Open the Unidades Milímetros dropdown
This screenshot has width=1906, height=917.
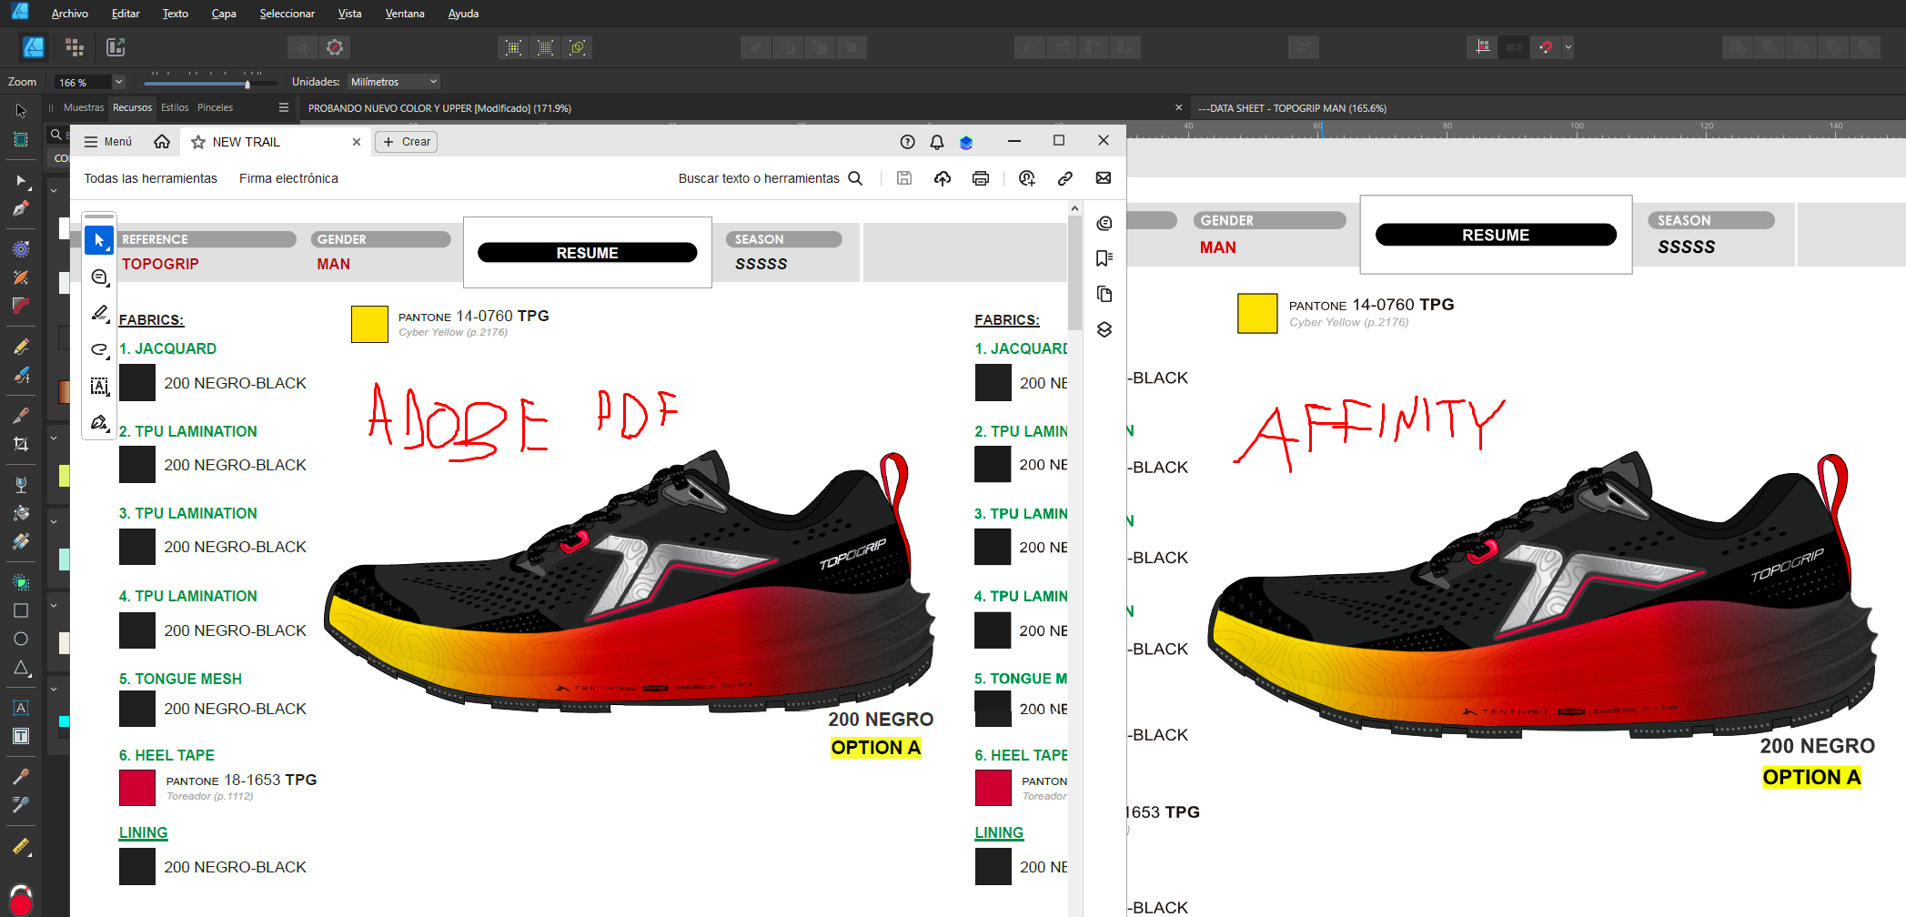point(394,82)
